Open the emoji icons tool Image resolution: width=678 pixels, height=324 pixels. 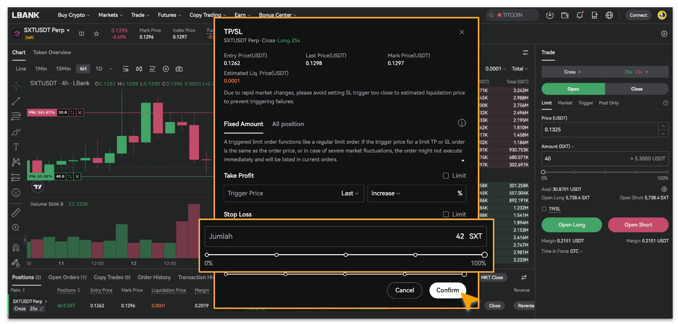[16, 193]
